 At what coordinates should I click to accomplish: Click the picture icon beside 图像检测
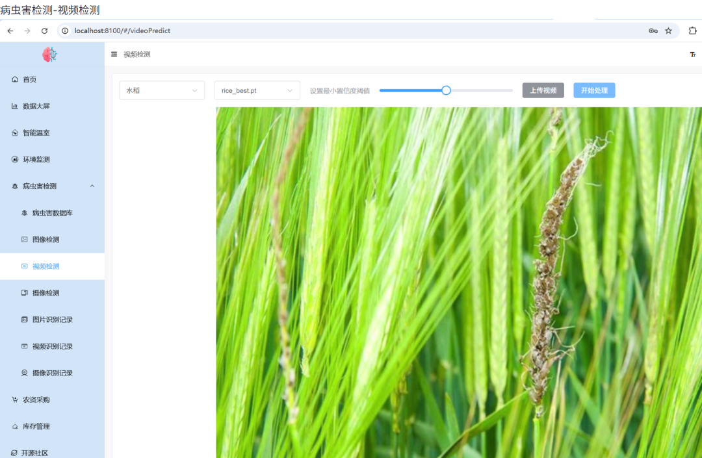click(x=24, y=239)
